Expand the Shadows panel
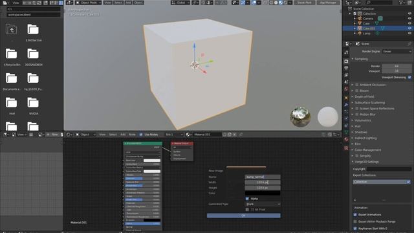This screenshot has width=414, height=233. 361,132
